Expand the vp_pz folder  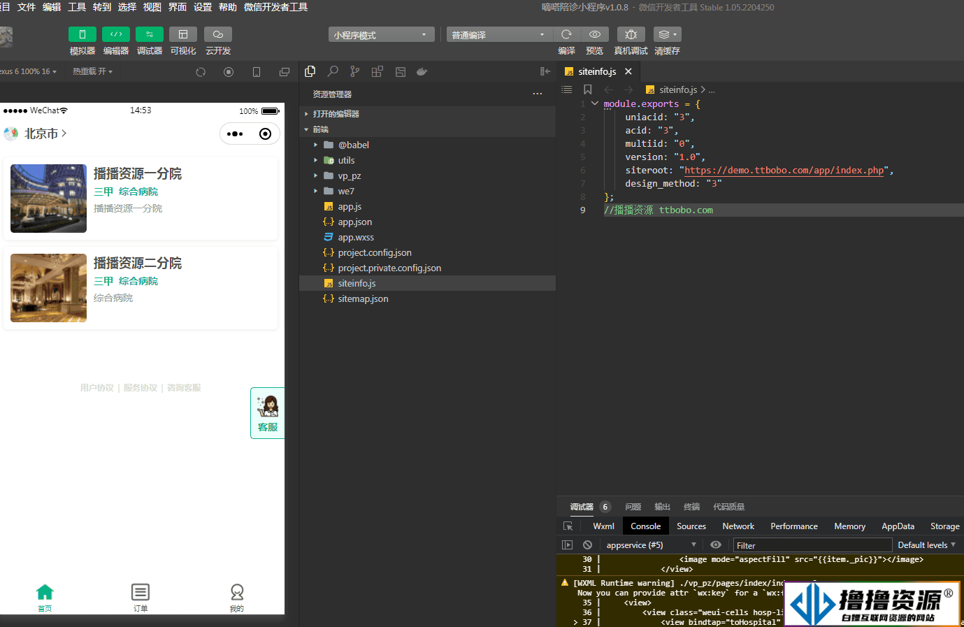point(428,175)
